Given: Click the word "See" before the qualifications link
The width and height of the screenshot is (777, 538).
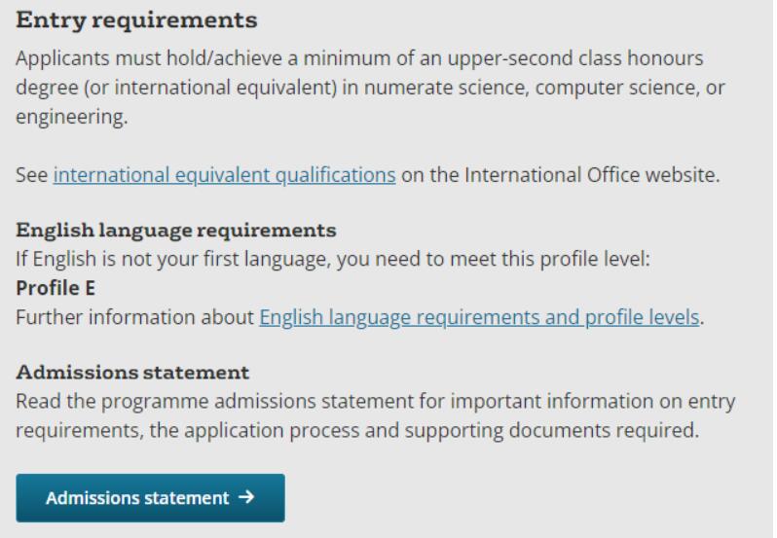Looking at the screenshot, I should 32,176.
